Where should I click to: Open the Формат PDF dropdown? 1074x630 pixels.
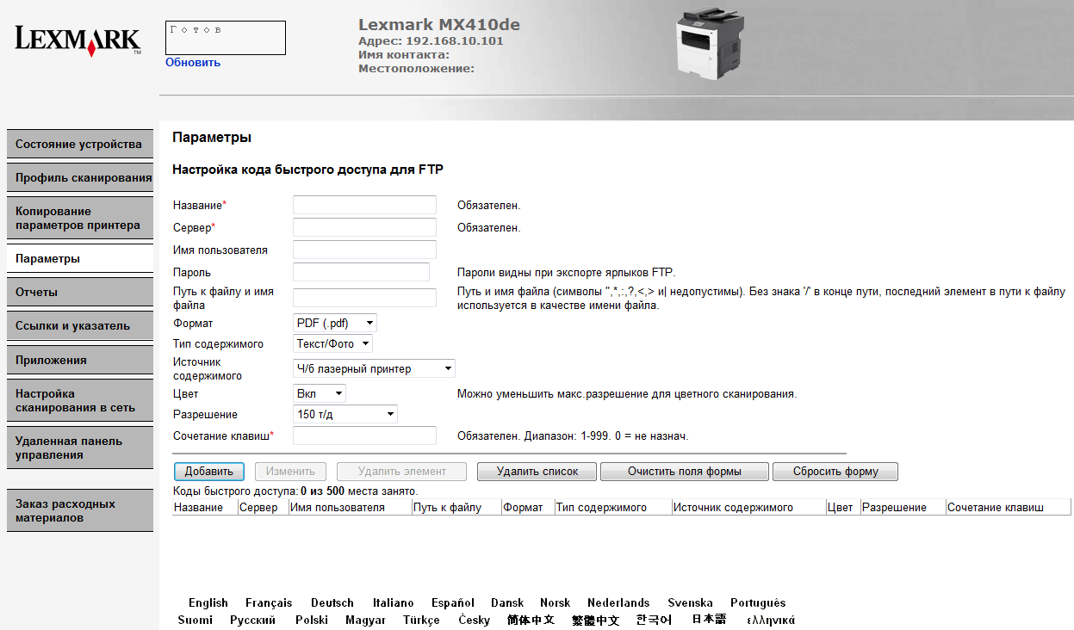click(335, 324)
